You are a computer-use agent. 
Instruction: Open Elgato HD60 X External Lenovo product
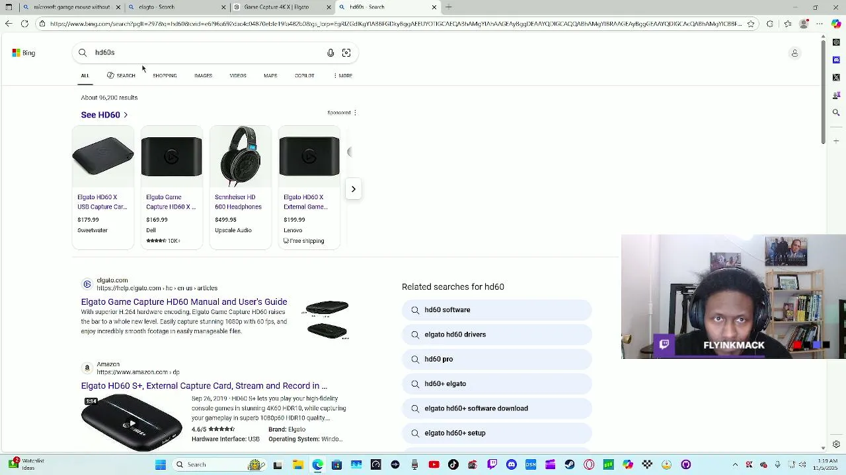(309, 187)
